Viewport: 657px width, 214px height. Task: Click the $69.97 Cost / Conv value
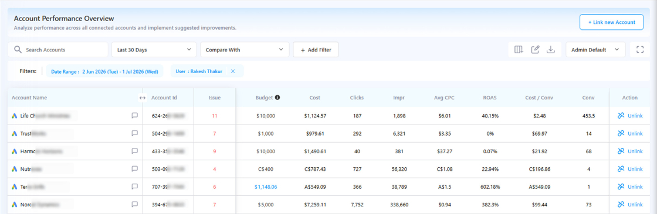[540, 133]
